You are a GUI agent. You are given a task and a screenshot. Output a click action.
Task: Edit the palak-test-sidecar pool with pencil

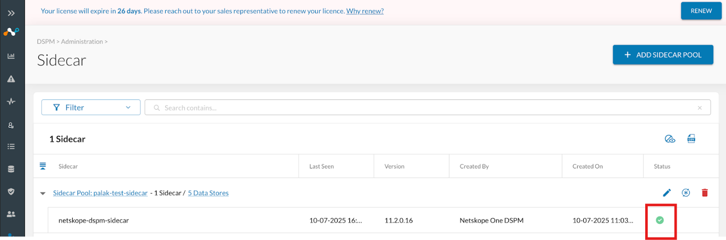coord(667,193)
